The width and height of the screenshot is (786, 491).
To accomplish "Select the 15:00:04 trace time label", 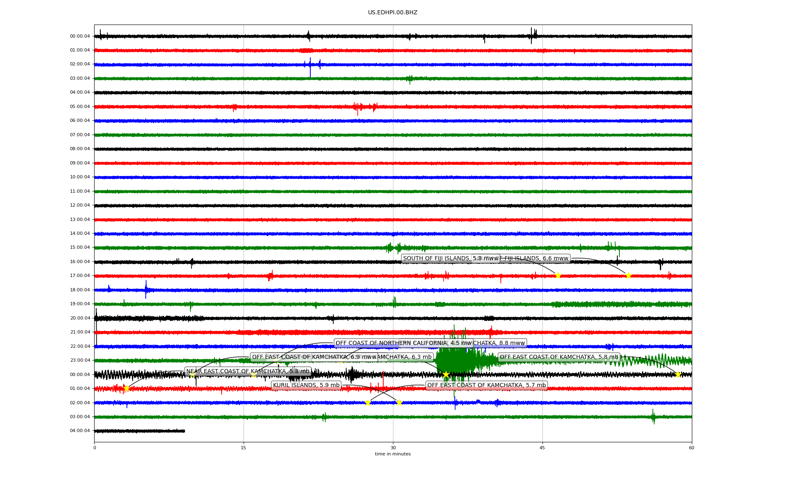I will point(80,248).
